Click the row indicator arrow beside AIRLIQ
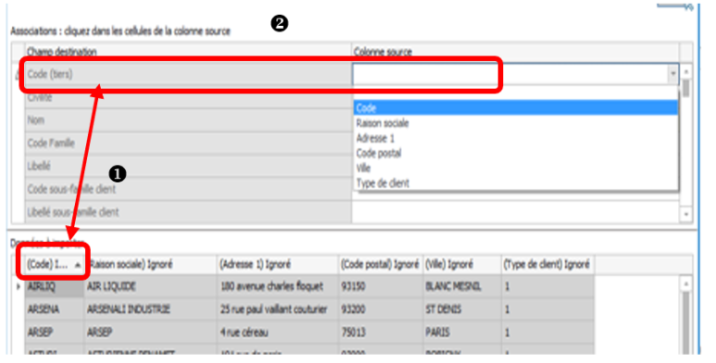 19,287
